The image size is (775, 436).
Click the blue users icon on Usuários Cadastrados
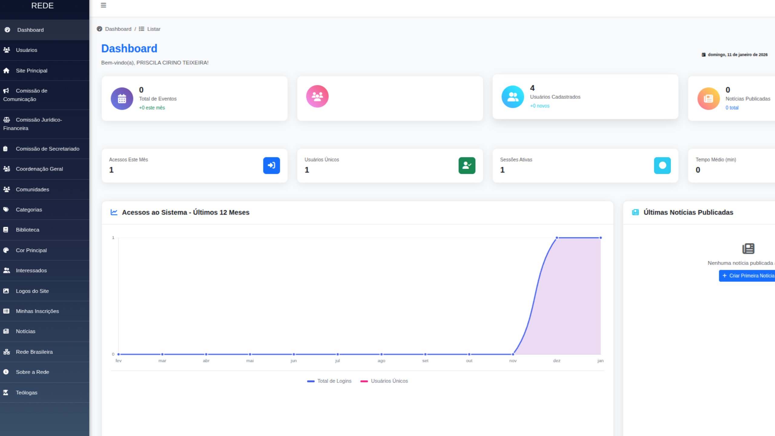513,97
